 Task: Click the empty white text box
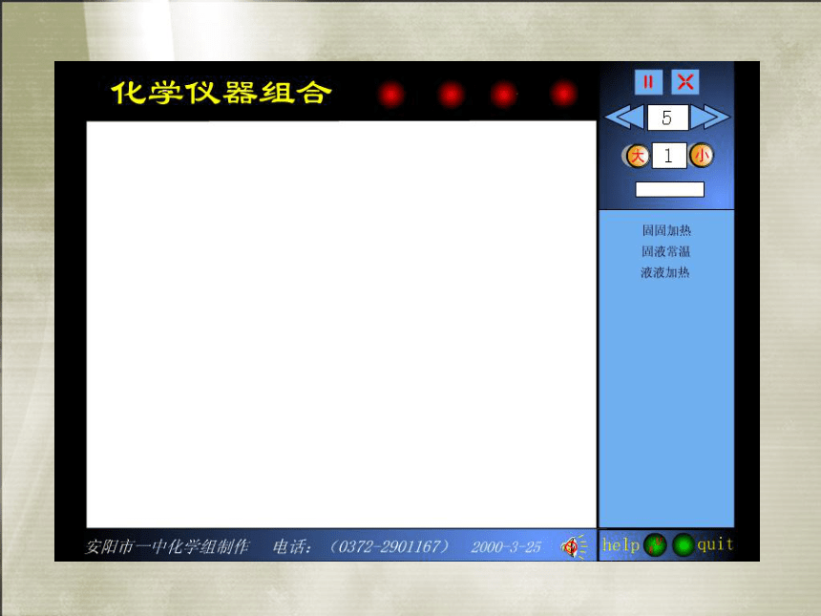tap(669, 189)
